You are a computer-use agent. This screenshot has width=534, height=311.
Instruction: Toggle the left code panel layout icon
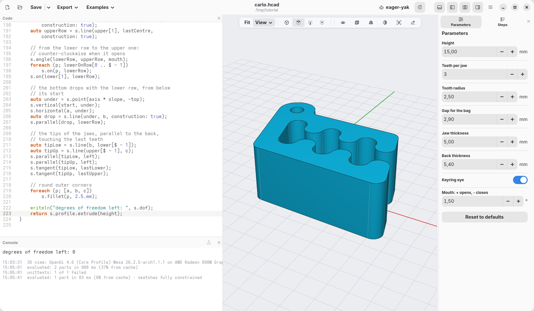click(x=452, y=7)
